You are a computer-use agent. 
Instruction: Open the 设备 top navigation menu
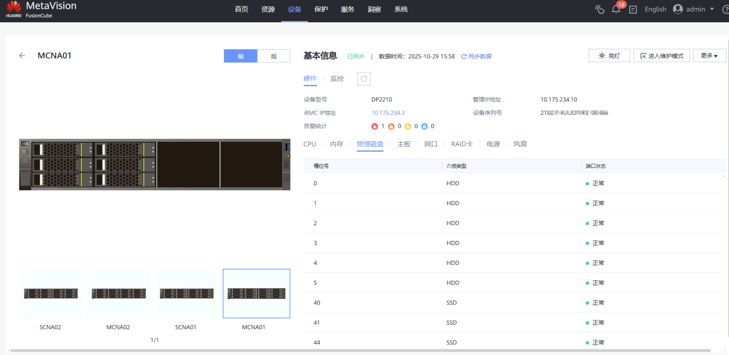click(x=294, y=9)
